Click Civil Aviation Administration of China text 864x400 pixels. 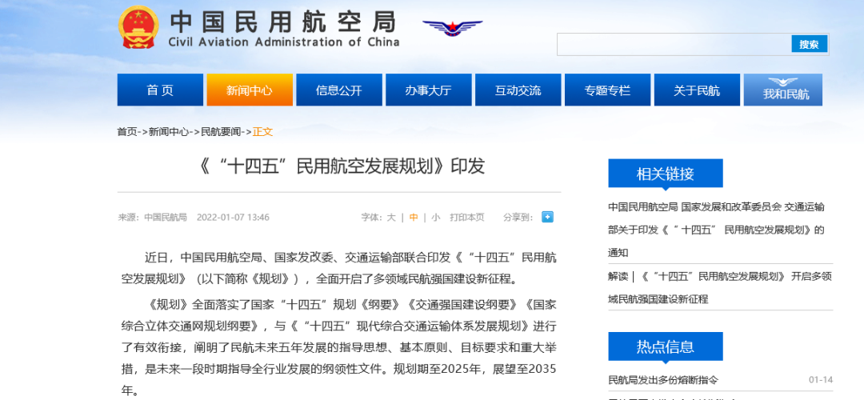pyautogui.click(x=284, y=42)
